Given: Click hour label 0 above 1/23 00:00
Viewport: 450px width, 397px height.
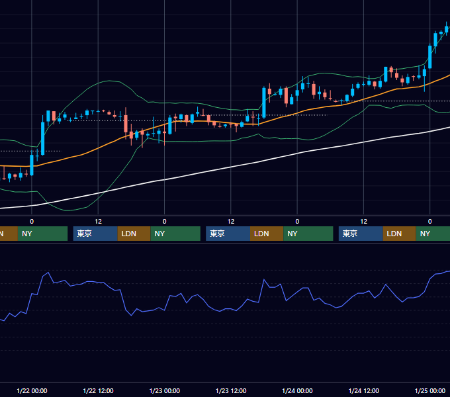Looking at the screenshot, I should tap(164, 222).
